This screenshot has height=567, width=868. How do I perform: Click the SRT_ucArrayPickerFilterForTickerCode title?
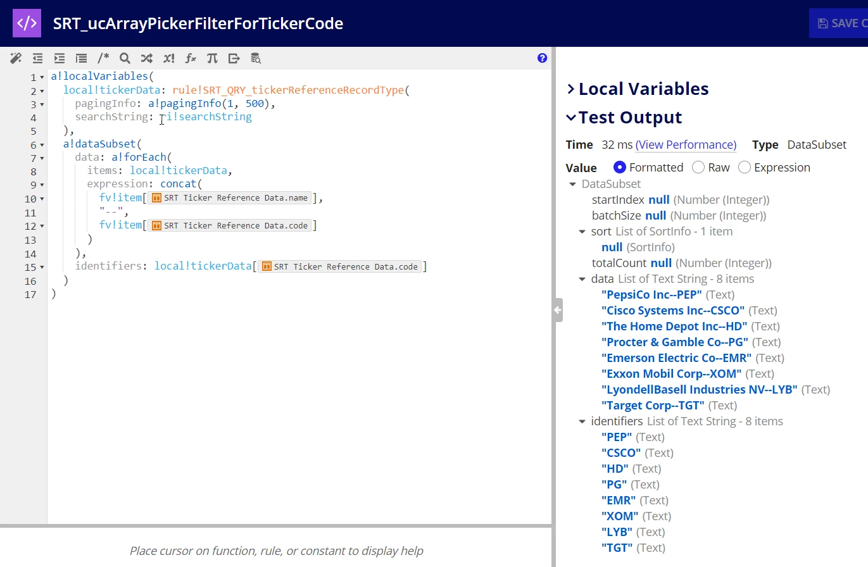[x=198, y=23]
